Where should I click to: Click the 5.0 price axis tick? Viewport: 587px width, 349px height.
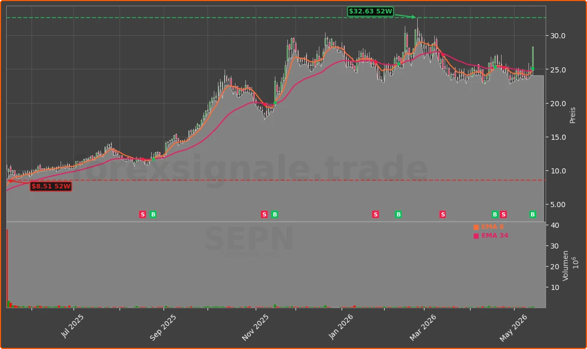pyautogui.click(x=558, y=205)
